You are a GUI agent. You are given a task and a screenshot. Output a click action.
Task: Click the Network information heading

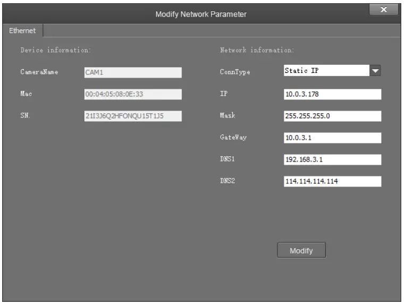(257, 50)
